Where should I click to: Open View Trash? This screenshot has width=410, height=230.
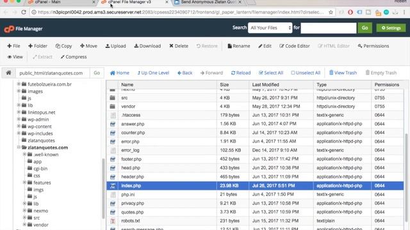click(343, 73)
